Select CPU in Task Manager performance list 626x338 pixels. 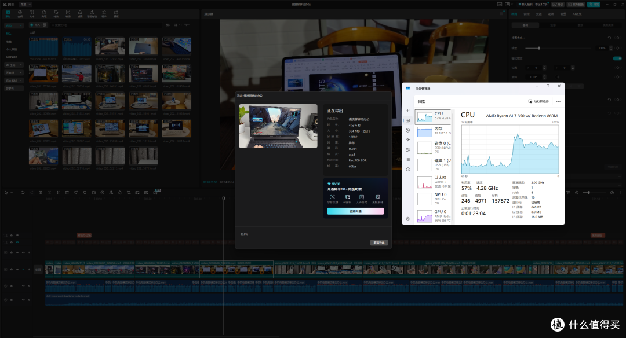tap(434, 116)
